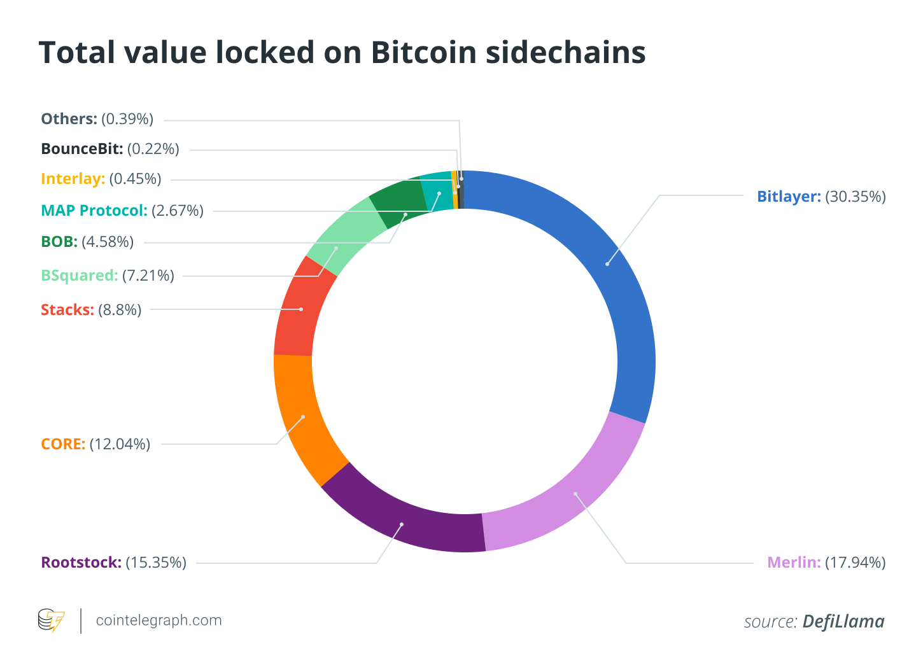The width and height of the screenshot is (923, 672).
Task: Click the Merlin 17.94% label
Action: (826, 563)
